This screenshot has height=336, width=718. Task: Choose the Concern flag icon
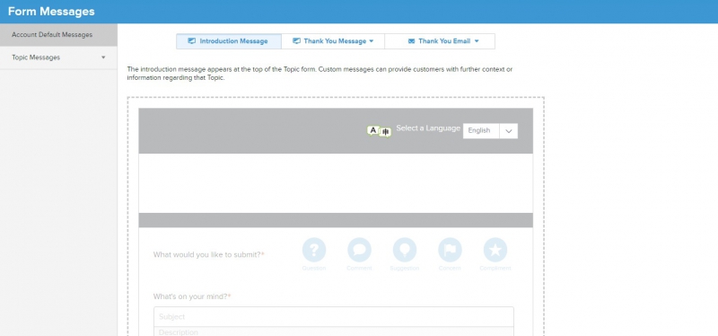(451, 250)
